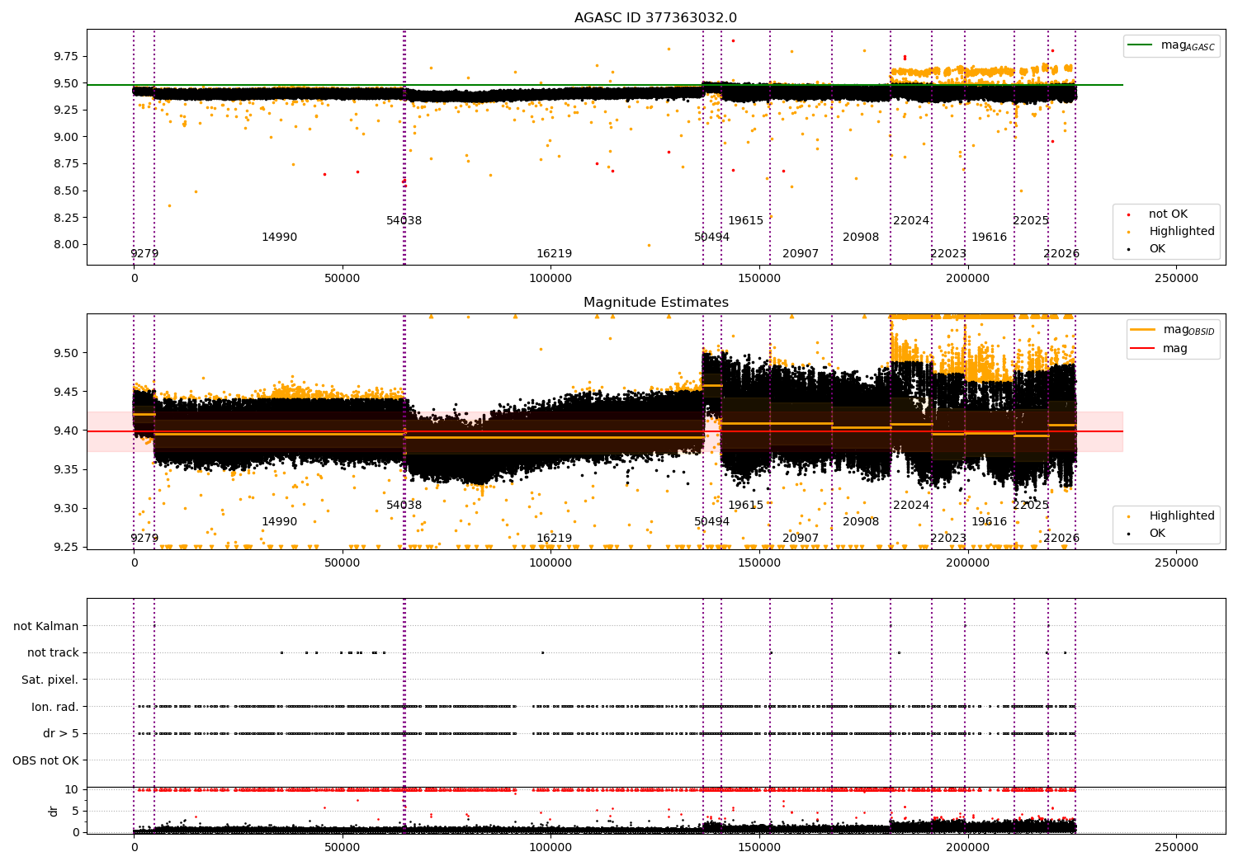Click the 9.75 y-axis tick in the AGASC ID plot
The image size is (1238, 866).
point(66,56)
